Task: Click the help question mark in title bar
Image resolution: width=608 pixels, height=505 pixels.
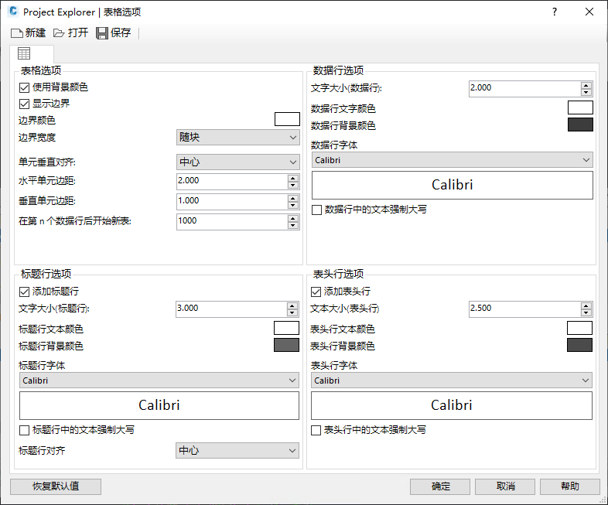Action: pyautogui.click(x=554, y=12)
